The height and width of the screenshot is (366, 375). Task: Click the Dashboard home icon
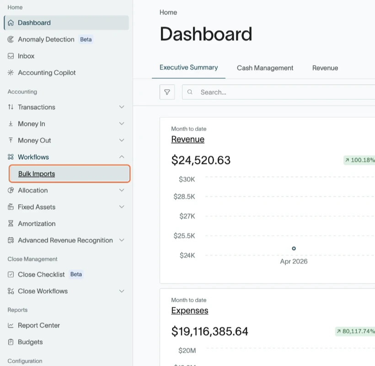[11, 23]
